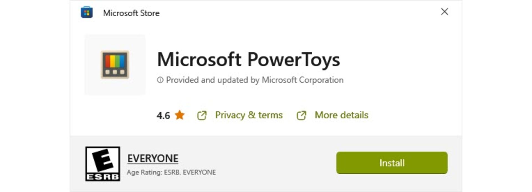Click the Microsoft Store header label
This screenshot has height=192, width=532.
[132, 13]
